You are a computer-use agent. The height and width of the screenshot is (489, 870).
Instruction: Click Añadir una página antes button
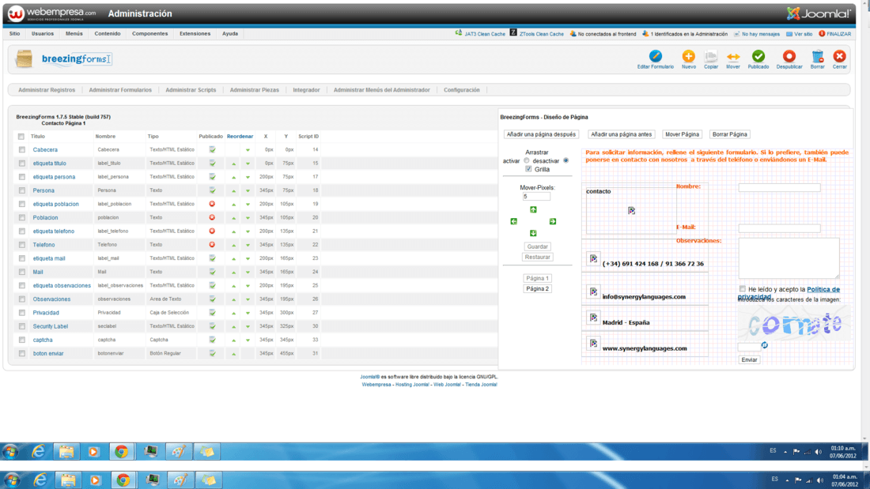[622, 134]
